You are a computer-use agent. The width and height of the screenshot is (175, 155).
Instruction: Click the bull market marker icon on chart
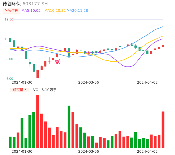click(x=57, y=62)
